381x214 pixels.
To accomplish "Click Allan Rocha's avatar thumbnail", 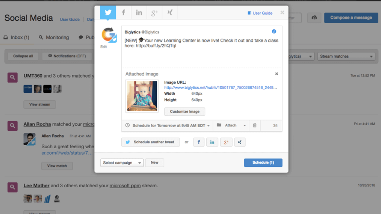I will tap(29, 139).
